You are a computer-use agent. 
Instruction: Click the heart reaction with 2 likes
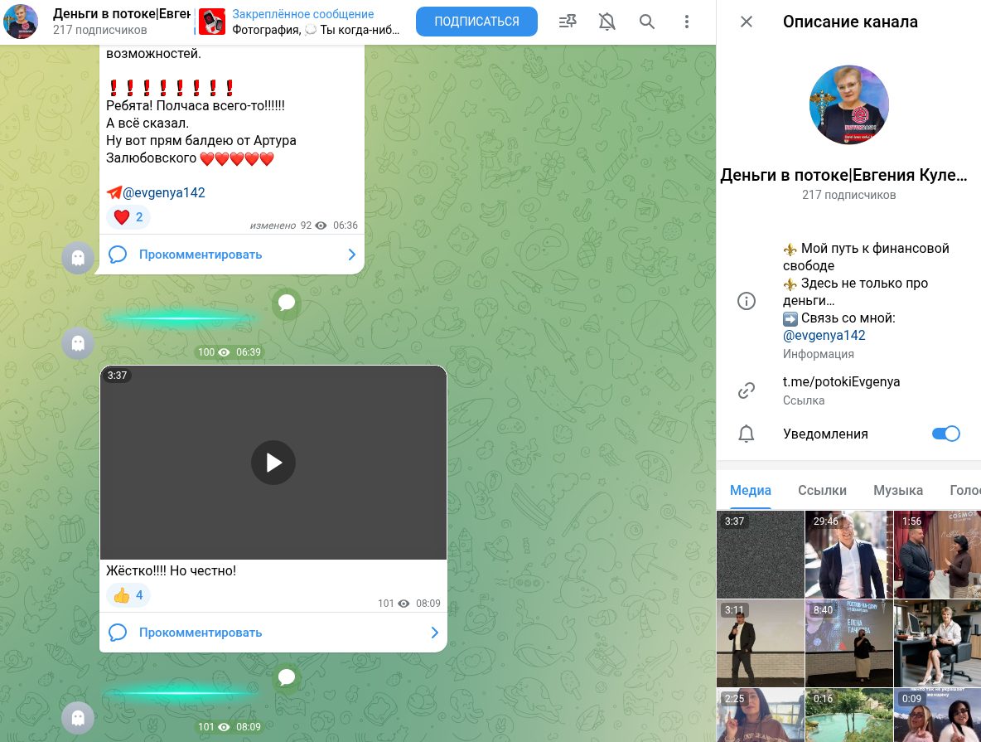pyautogui.click(x=128, y=217)
